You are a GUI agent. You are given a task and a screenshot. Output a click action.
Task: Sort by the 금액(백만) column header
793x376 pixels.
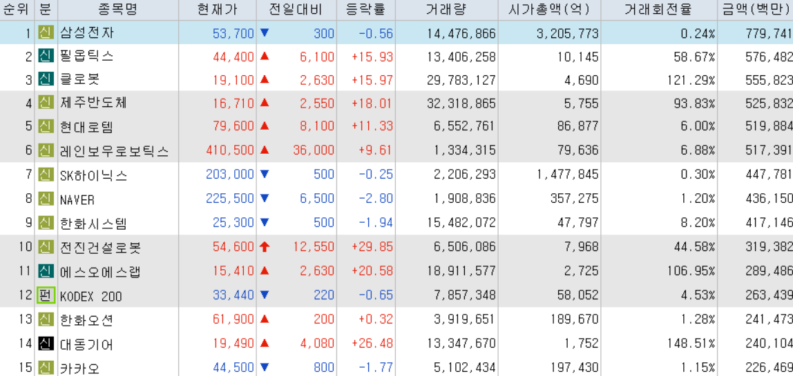(756, 10)
